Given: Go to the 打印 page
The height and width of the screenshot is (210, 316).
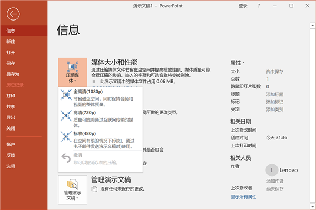Looking at the screenshot, I should pyautogui.click(x=24, y=96).
